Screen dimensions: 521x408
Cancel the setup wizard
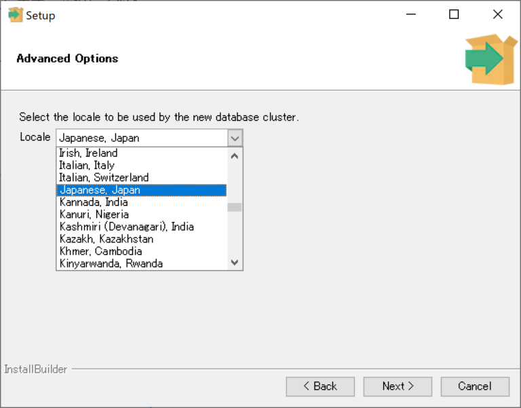(x=475, y=386)
